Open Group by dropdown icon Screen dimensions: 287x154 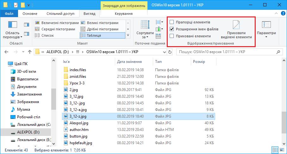click(x=159, y=22)
